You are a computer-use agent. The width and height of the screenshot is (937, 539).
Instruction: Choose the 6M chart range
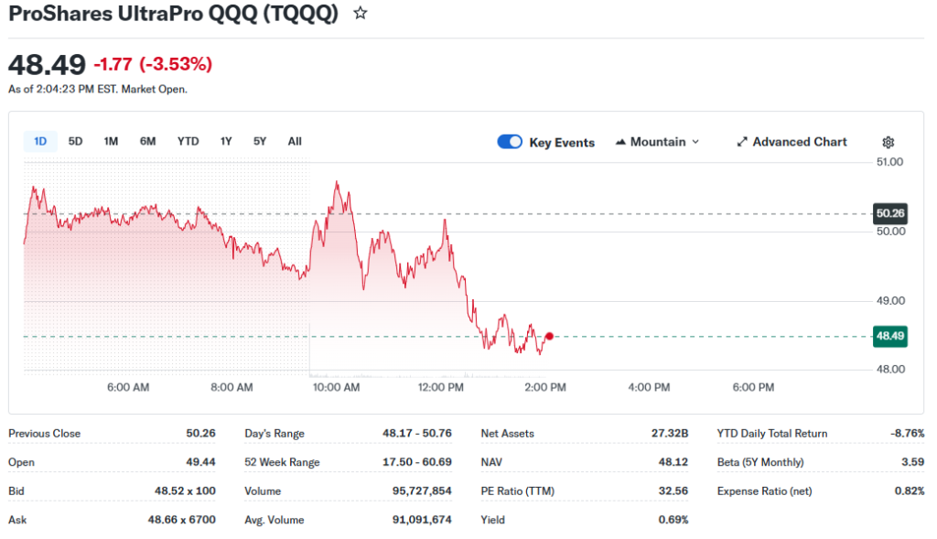click(147, 141)
